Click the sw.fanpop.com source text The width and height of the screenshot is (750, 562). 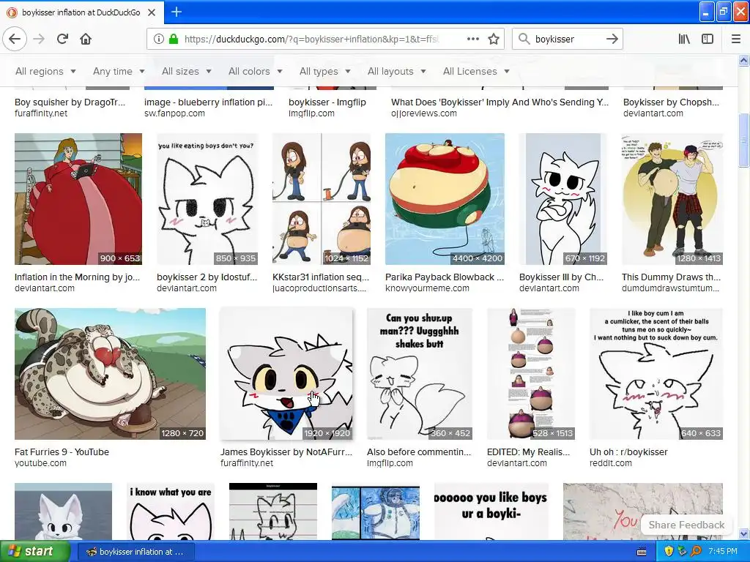click(x=174, y=113)
